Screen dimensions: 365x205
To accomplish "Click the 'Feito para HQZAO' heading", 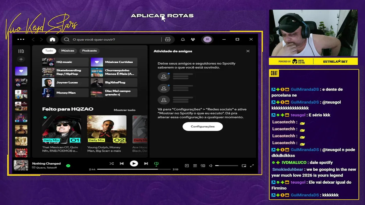I will pyautogui.click(x=68, y=109).
